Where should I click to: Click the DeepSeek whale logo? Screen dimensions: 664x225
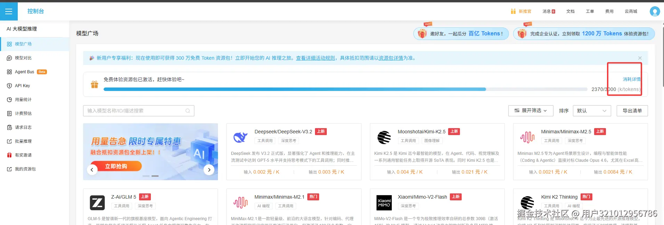(x=240, y=137)
